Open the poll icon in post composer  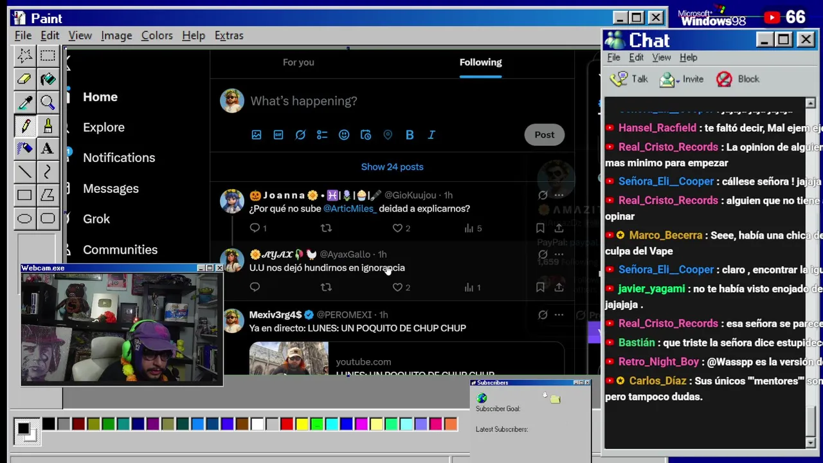click(x=322, y=134)
